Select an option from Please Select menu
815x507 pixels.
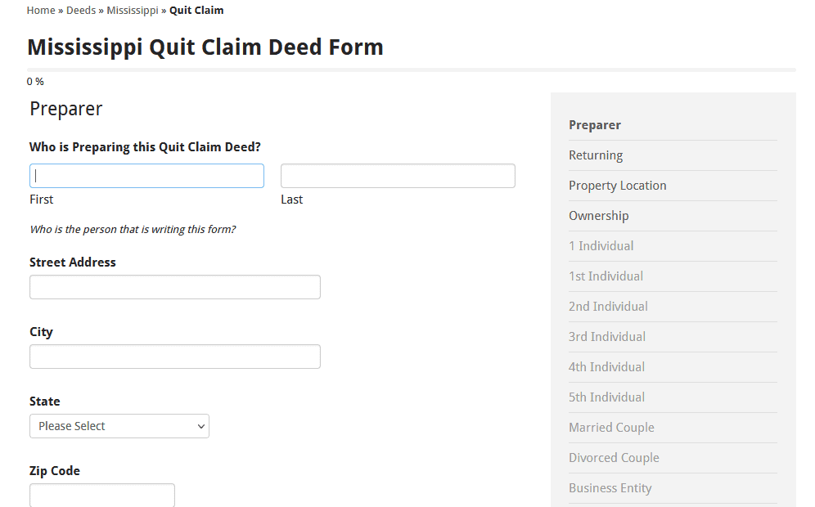tap(119, 426)
